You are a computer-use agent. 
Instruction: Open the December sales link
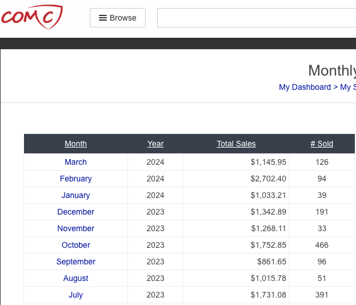(75, 212)
